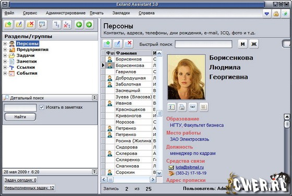Open the Печать menu
Screen dimensions: 292x196
[96, 13]
